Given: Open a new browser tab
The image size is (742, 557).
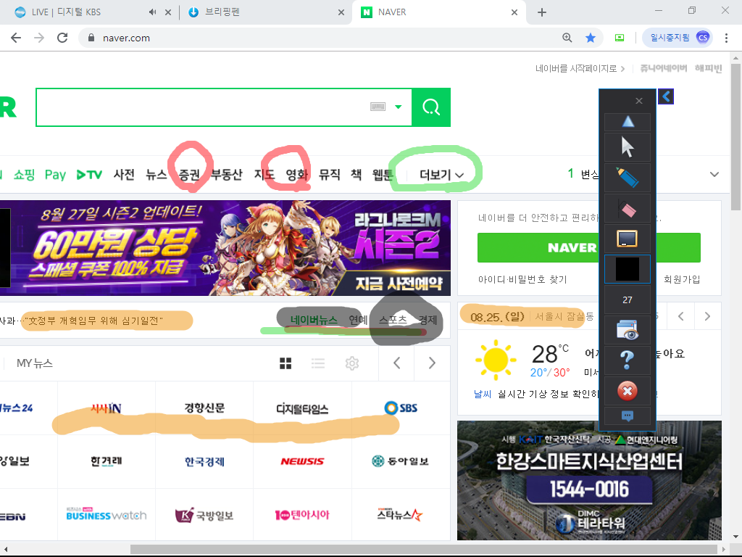Looking at the screenshot, I should click(x=542, y=12).
